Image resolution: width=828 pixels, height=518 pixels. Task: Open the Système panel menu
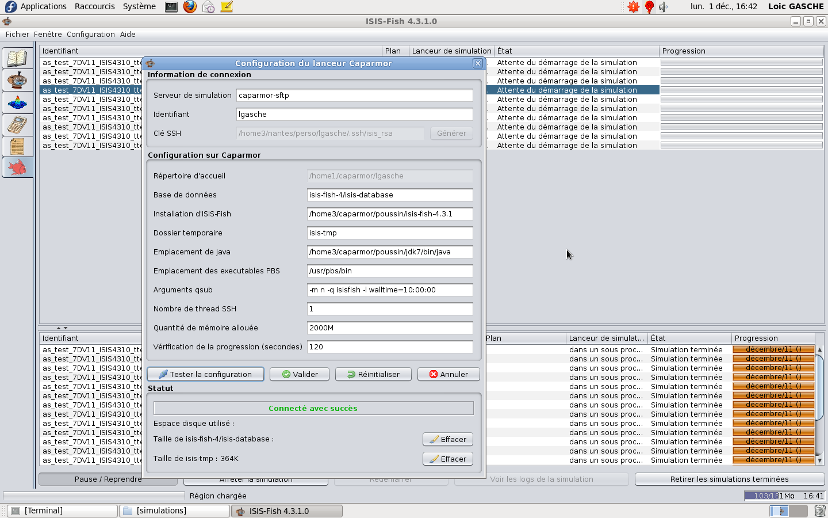(x=139, y=6)
